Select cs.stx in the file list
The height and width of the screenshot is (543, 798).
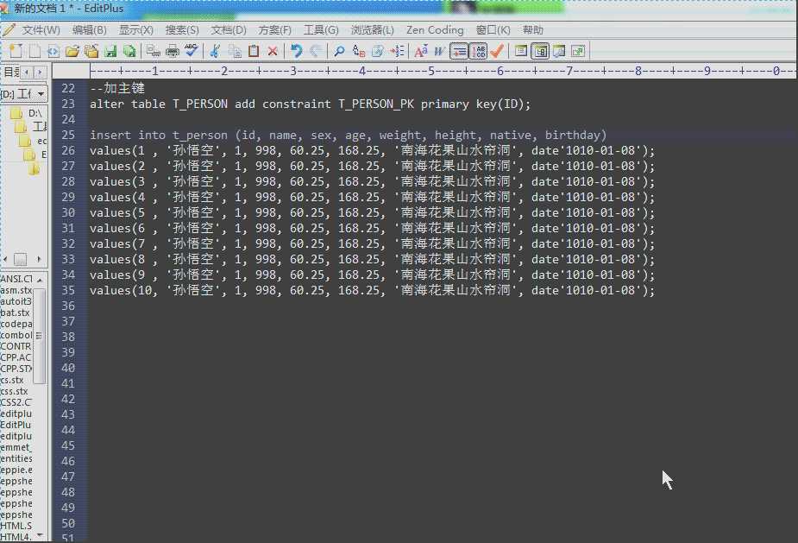click(12, 380)
